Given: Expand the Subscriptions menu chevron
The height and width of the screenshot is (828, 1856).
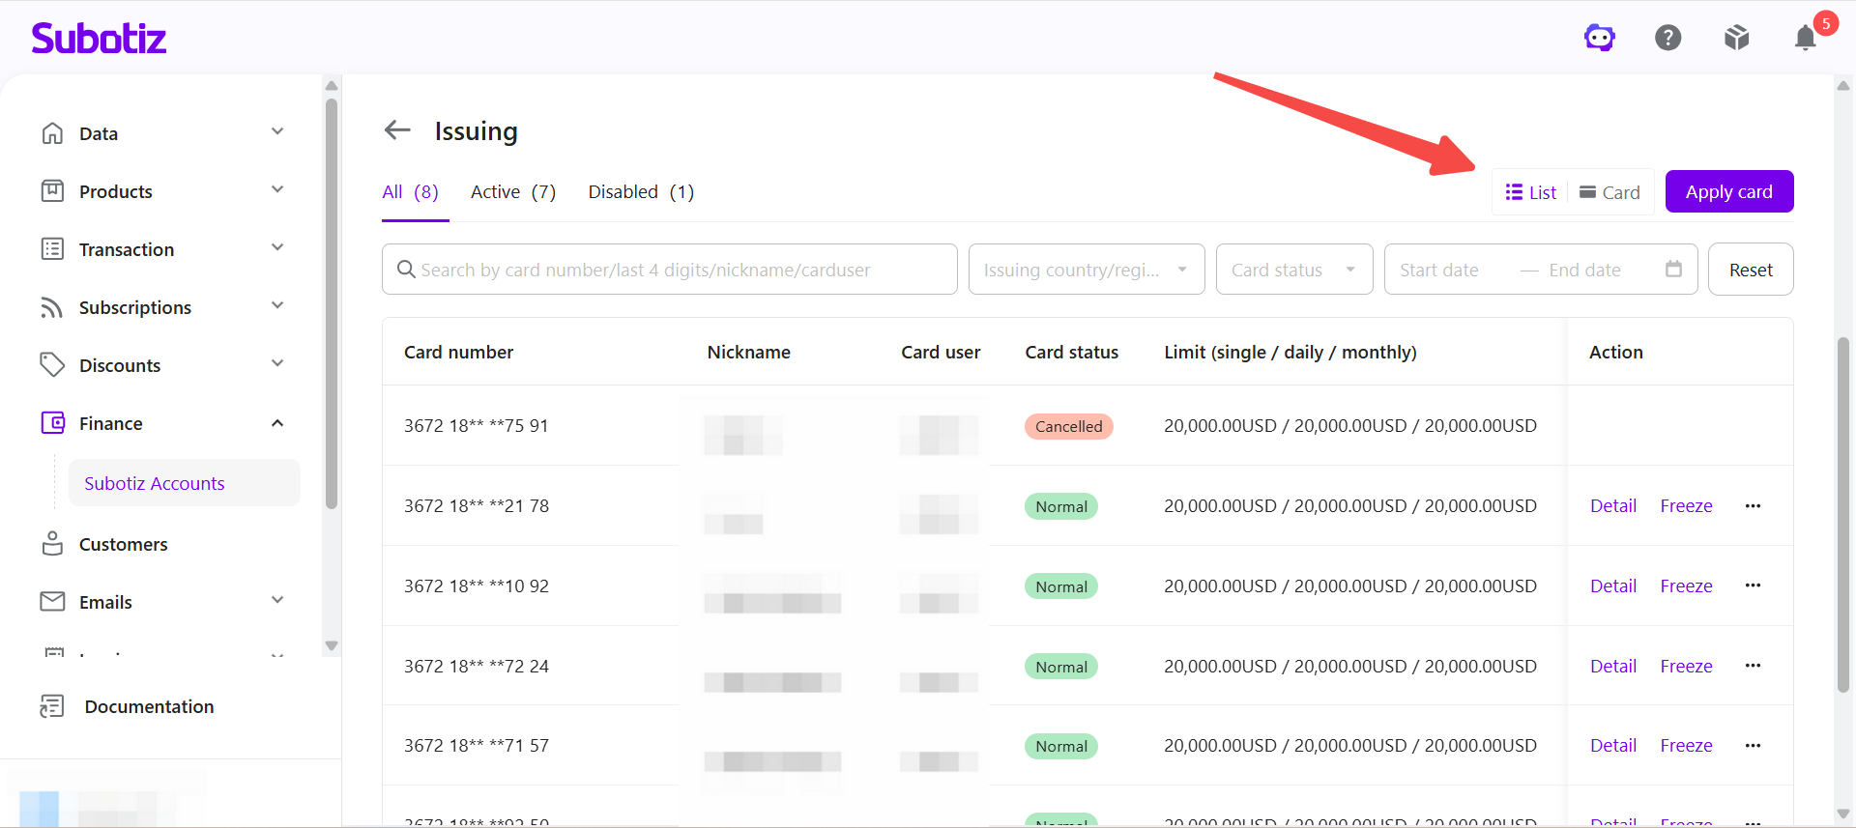Looking at the screenshot, I should (x=277, y=305).
